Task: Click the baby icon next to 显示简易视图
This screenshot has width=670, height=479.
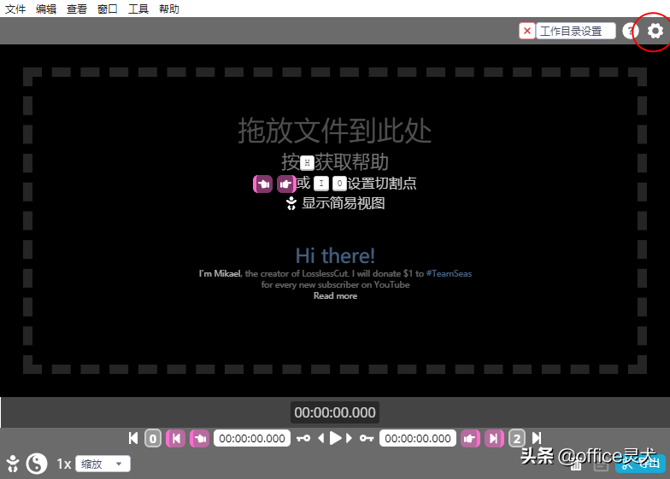Action: click(291, 203)
